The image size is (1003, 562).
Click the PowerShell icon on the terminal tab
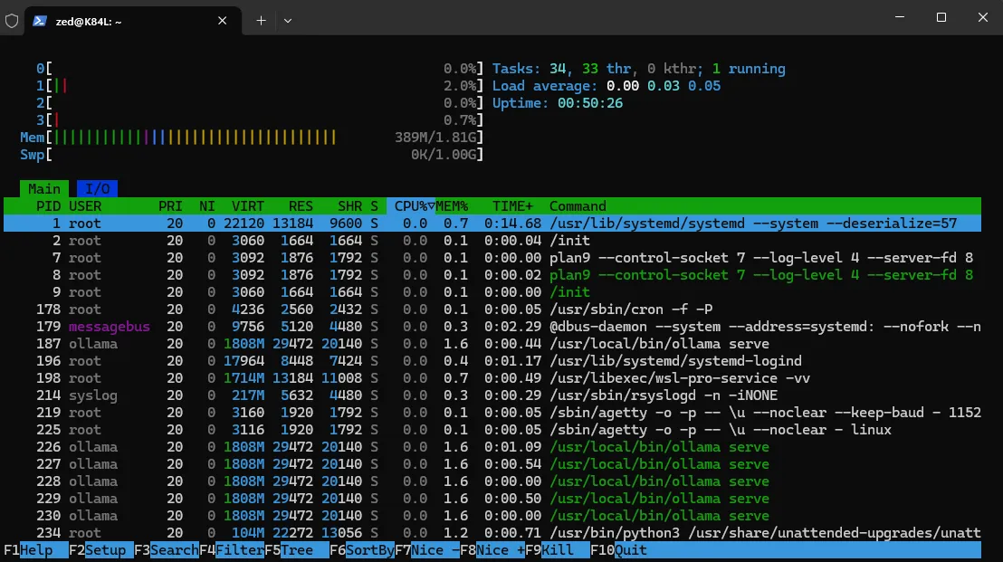(x=38, y=17)
